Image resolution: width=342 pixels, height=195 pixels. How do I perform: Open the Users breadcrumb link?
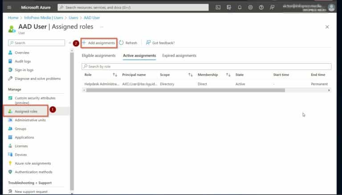pos(73,18)
